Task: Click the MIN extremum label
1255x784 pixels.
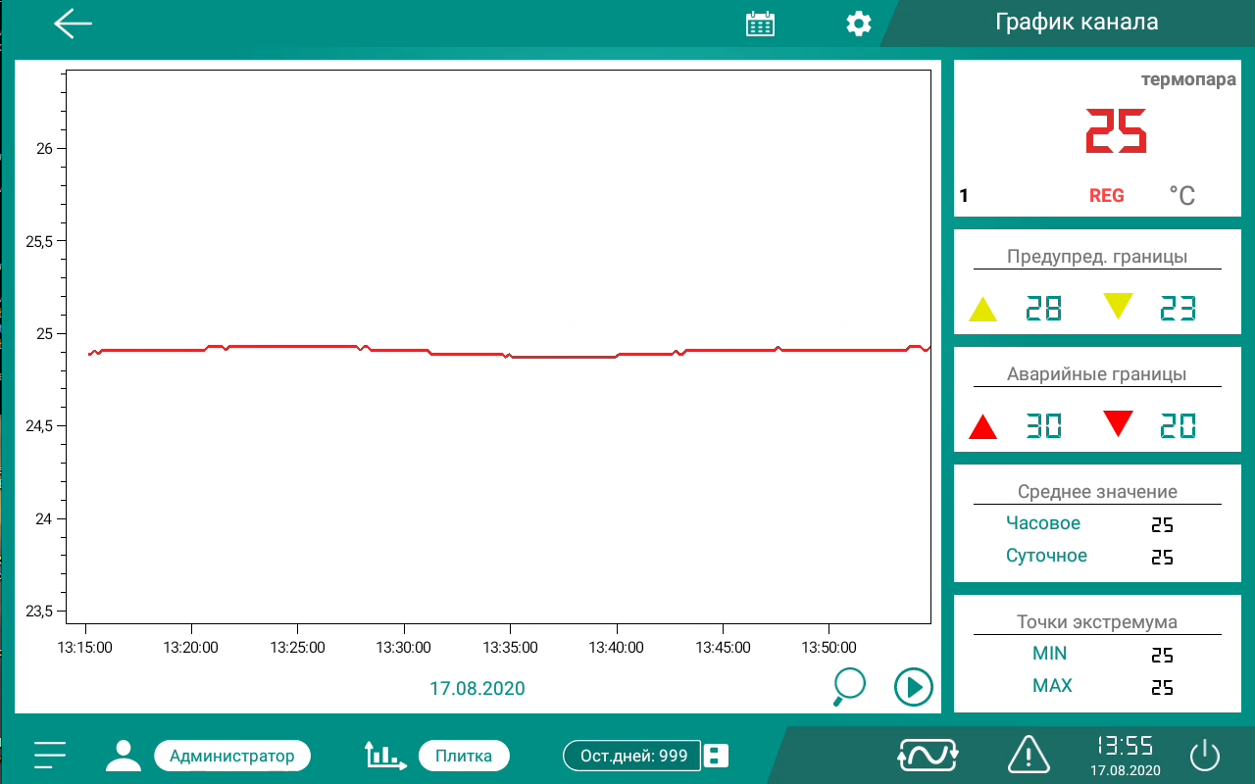Action: pos(1050,654)
